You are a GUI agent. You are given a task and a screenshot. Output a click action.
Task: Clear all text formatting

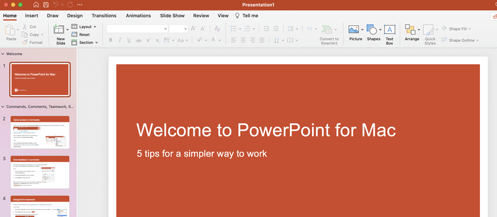(217, 29)
